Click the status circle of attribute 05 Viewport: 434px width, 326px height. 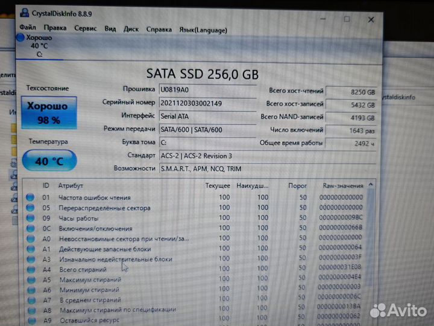[x=30, y=208]
